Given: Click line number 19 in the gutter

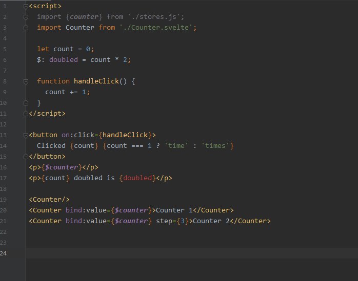Looking at the screenshot, I should [x=3, y=200].
